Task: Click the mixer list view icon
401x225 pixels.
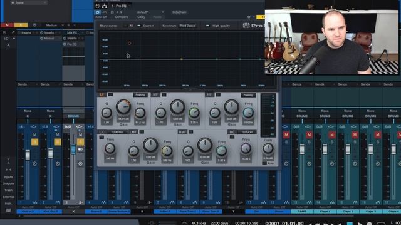Action: coord(8,211)
